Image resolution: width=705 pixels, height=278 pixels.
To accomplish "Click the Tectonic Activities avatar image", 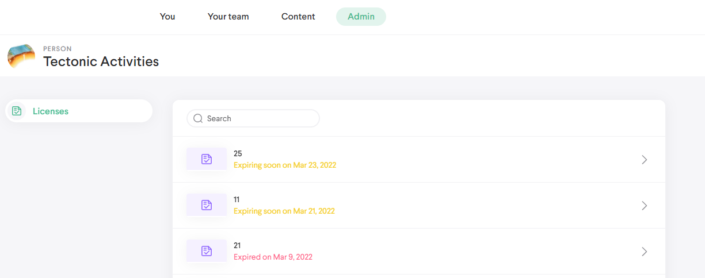I will point(21,56).
